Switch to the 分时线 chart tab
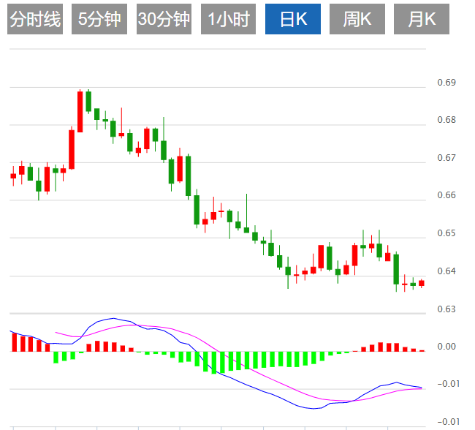Screen dimensions: 475x430 (35, 19)
